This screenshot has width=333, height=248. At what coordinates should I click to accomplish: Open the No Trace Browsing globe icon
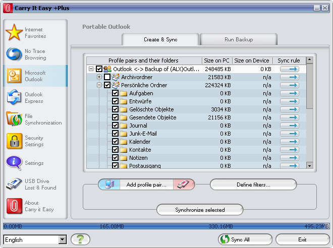14,54
